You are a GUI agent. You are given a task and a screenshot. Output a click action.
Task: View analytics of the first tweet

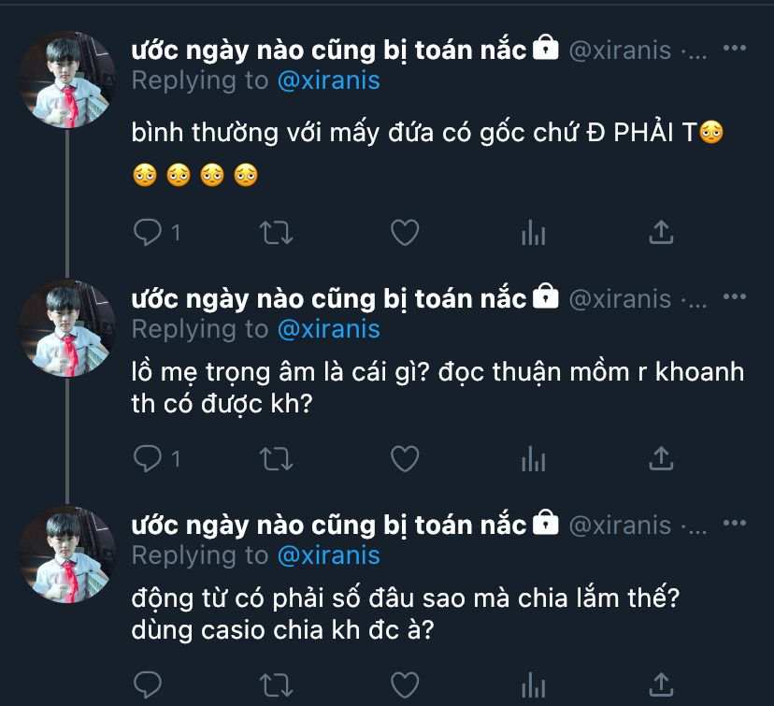click(533, 232)
